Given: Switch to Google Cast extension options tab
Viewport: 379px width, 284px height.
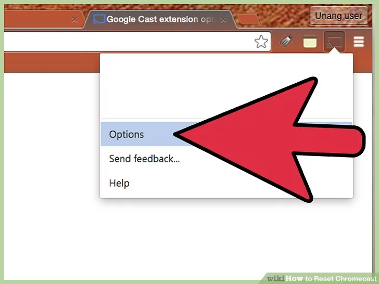Looking at the screenshot, I should coord(159,19).
